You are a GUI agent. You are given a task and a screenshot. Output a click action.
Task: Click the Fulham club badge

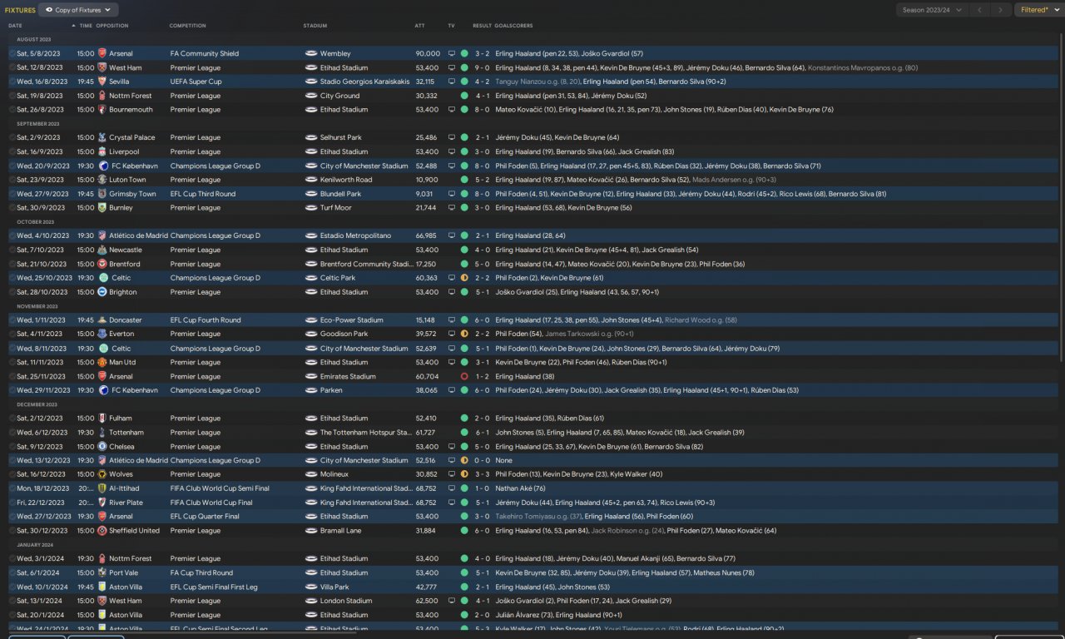click(x=102, y=419)
